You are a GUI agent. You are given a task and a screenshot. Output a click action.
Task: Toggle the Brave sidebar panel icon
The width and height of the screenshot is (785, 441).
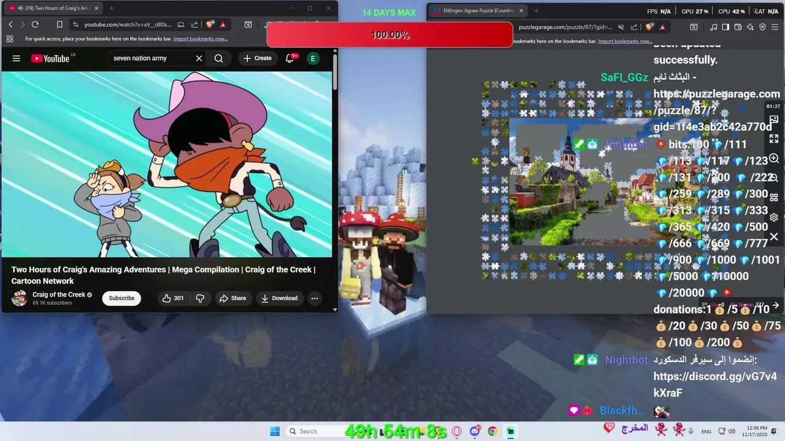click(726, 27)
